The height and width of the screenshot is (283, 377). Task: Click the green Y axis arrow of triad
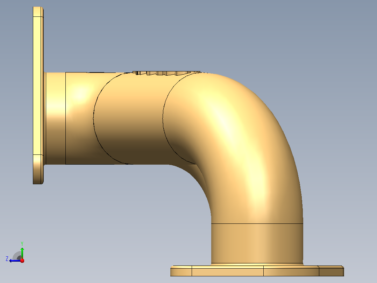22,253
